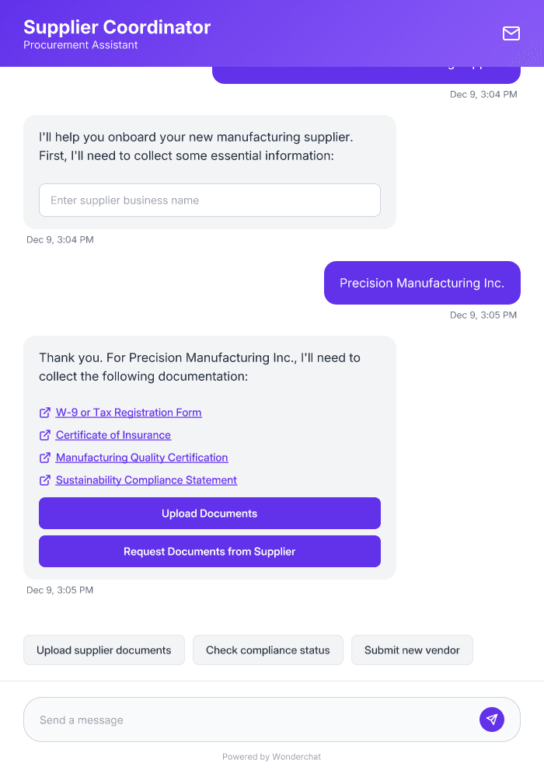Image resolution: width=544 pixels, height=777 pixels.
Task: Click the Precision Manufacturing Inc. message bubble
Action: [x=422, y=283]
